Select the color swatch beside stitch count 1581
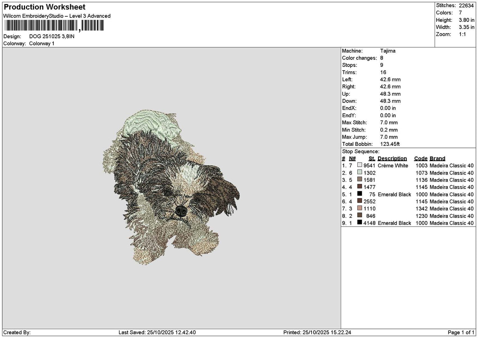Viewport: 478px width, 338px height. click(x=360, y=180)
